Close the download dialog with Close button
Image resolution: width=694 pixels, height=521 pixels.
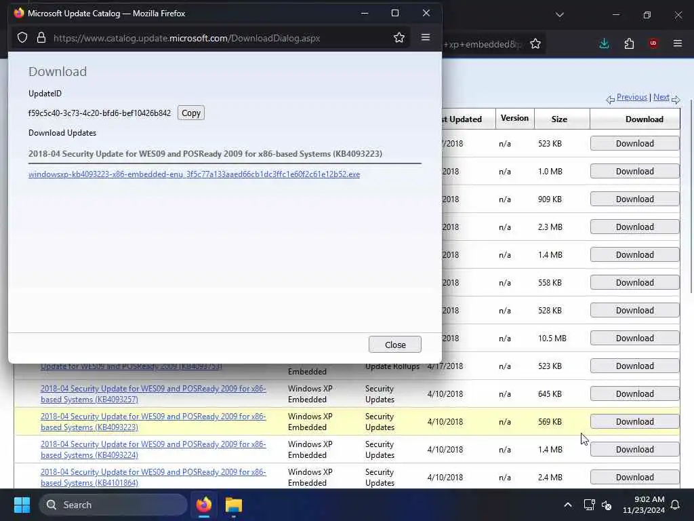coord(395,345)
